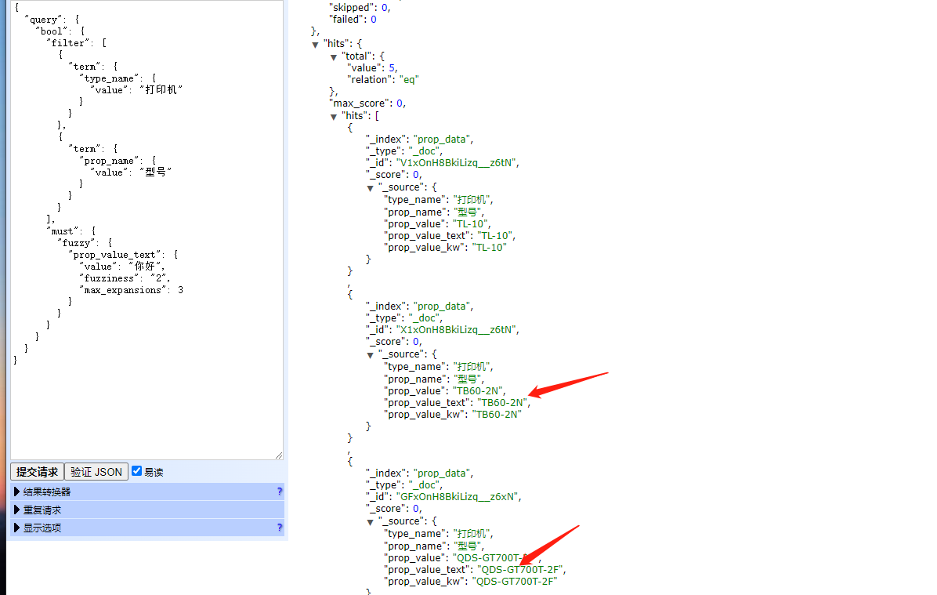Screen dimensions: 937x595
Task: Select the "TL-10" prop_value text
Action: click(x=472, y=223)
